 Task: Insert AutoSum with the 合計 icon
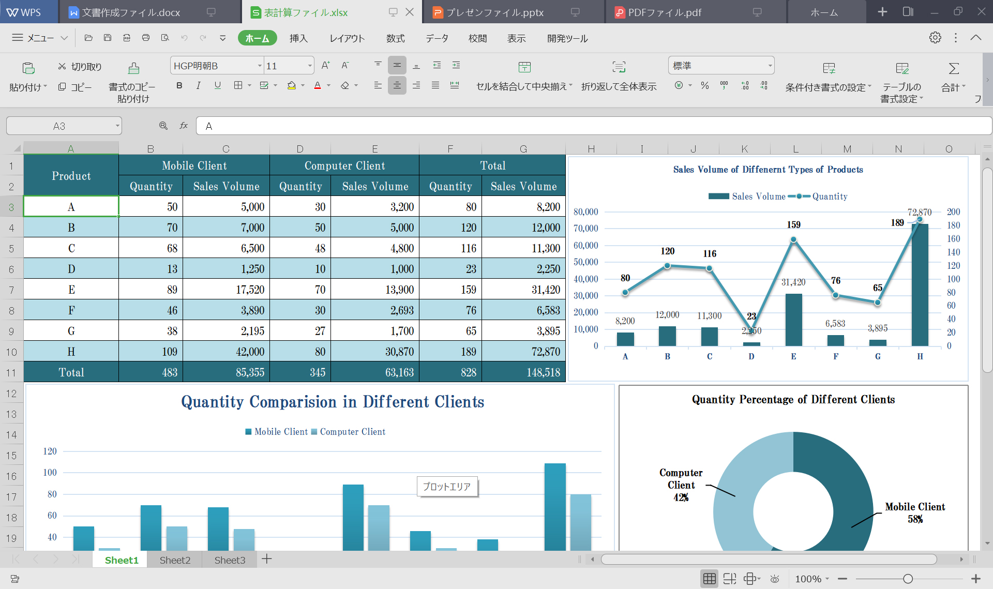952,75
